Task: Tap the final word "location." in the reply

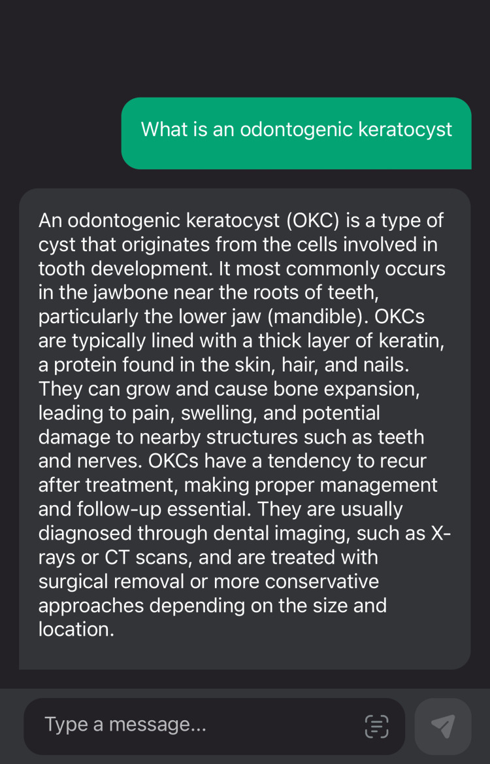Action: click(x=76, y=629)
